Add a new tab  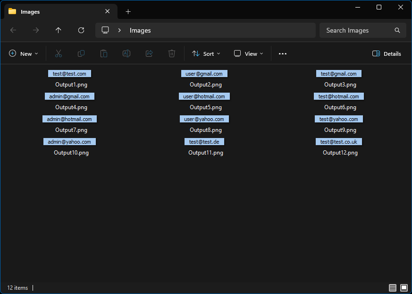128,11
